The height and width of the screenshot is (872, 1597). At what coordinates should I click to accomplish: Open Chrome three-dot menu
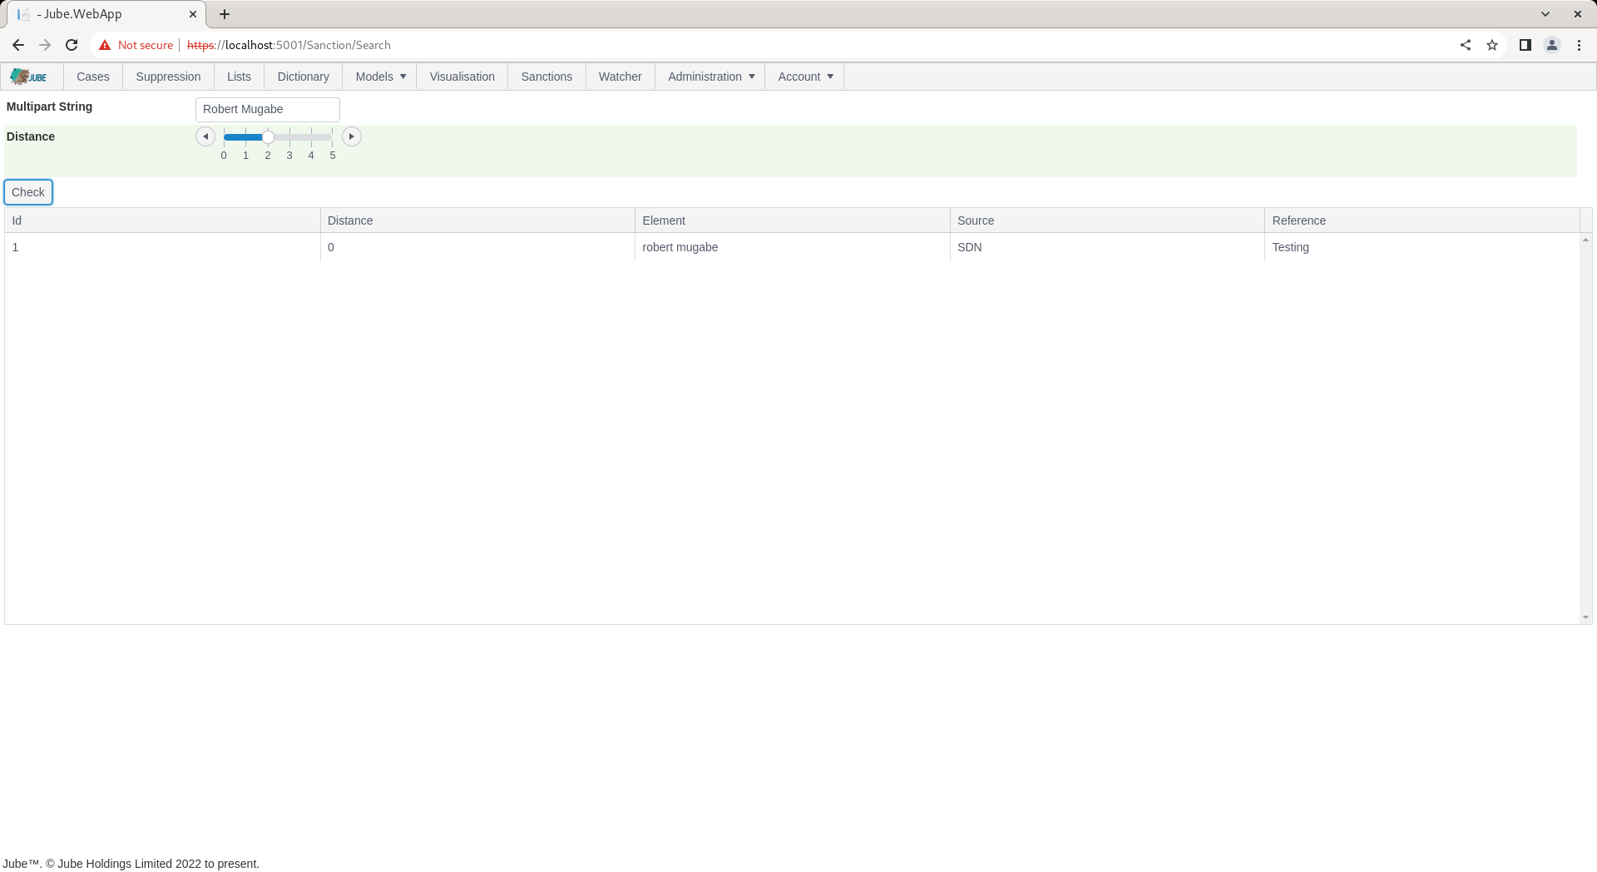point(1579,45)
